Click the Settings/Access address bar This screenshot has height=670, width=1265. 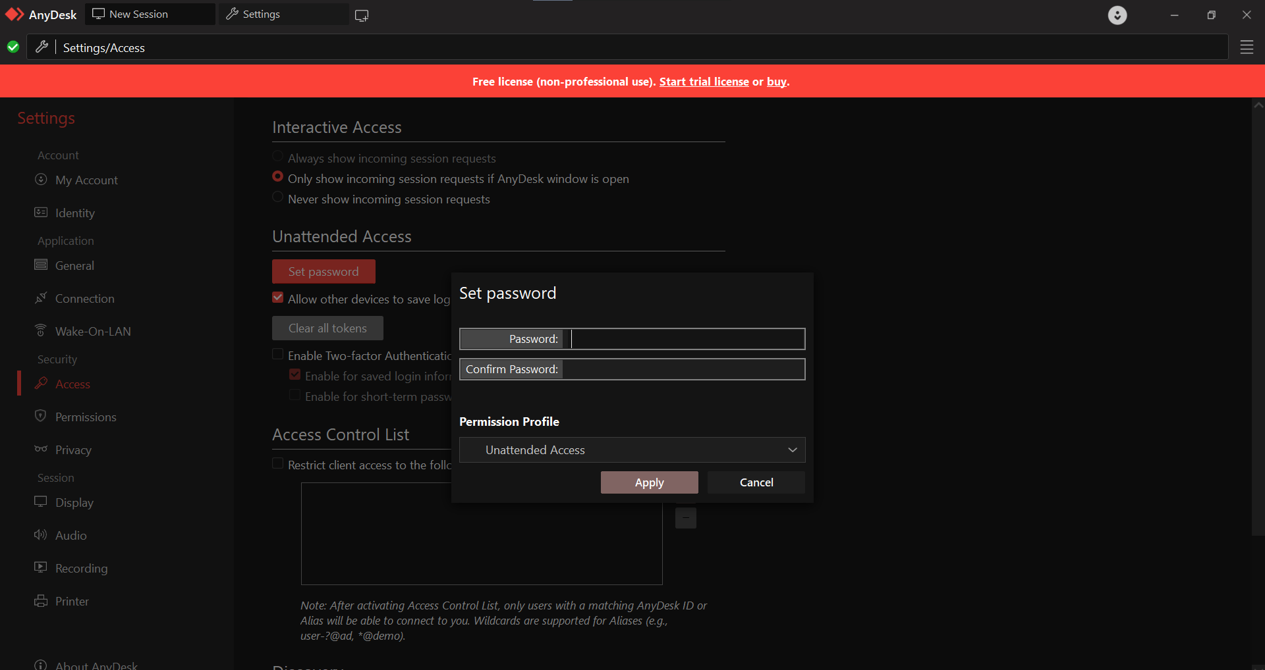[x=627, y=47]
